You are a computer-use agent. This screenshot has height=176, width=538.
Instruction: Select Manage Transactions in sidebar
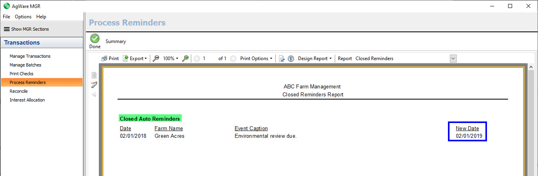[x=30, y=56]
